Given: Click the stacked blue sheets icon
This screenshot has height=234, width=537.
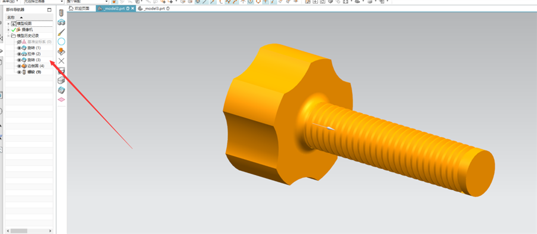Looking at the screenshot, I should tap(61, 90).
